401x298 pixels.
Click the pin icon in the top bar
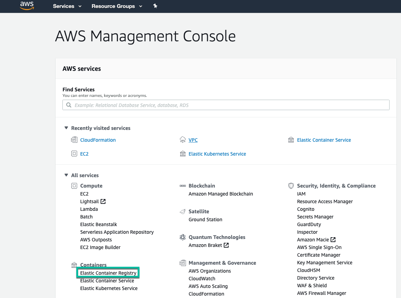155,6
